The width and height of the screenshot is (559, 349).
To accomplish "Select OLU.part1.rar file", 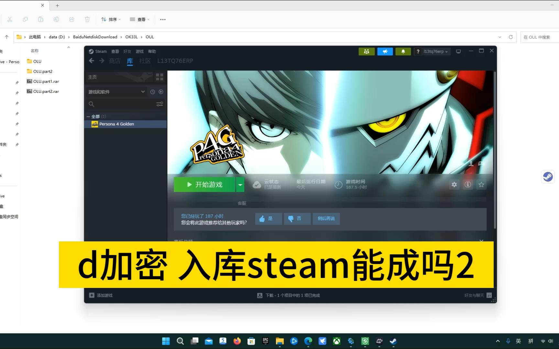I will 43,81.
